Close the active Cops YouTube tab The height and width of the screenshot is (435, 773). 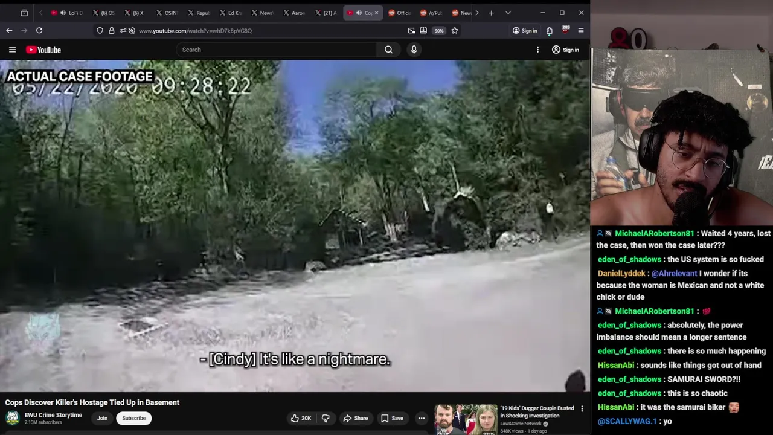pyautogui.click(x=376, y=13)
